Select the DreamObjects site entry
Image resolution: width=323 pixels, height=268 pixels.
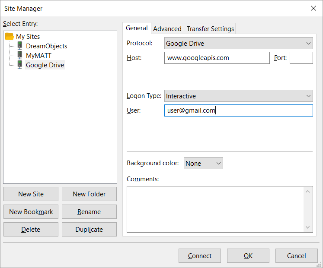coord(46,46)
